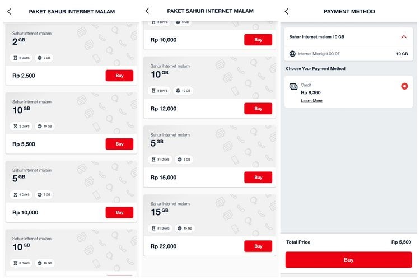Collapse the Sahur Internet malam 10 GB details
420x280 pixels.
coord(404,37)
